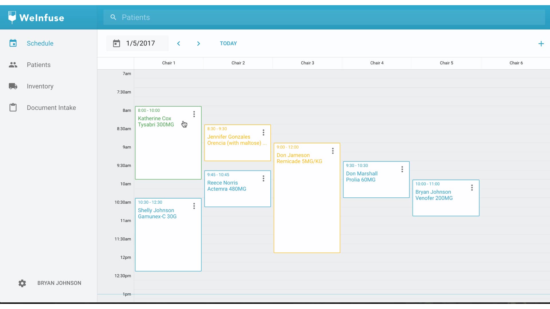Open options menu for Bryan Johnson appointment
The image size is (550, 309).
[472, 188]
